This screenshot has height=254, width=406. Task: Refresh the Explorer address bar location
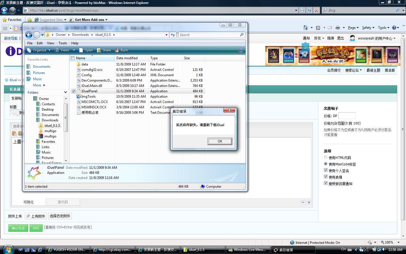tap(173, 35)
